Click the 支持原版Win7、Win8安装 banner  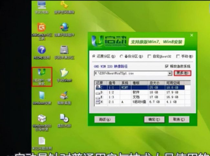pos(156,42)
